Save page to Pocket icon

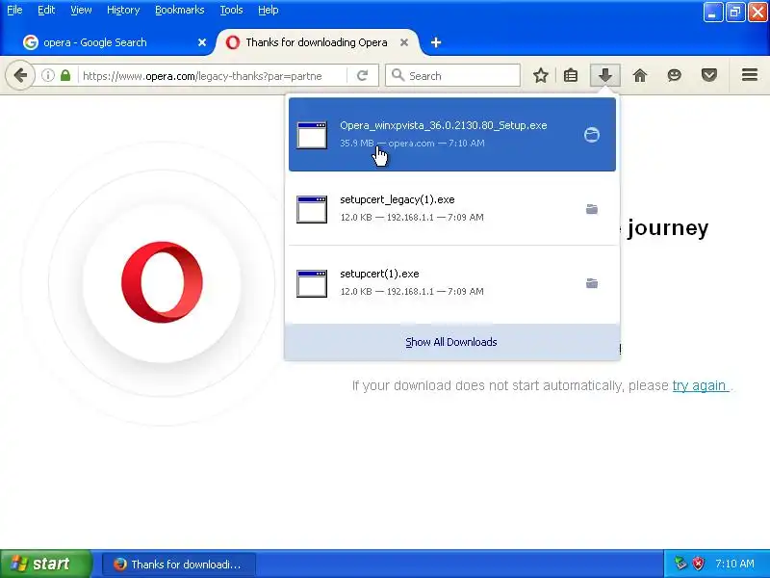pyautogui.click(x=709, y=75)
